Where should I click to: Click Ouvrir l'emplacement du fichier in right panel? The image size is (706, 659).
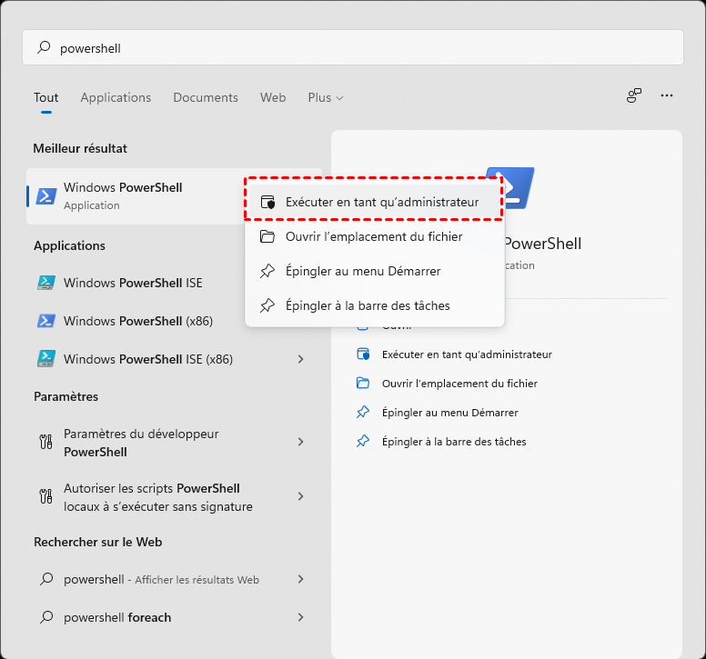pos(459,384)
